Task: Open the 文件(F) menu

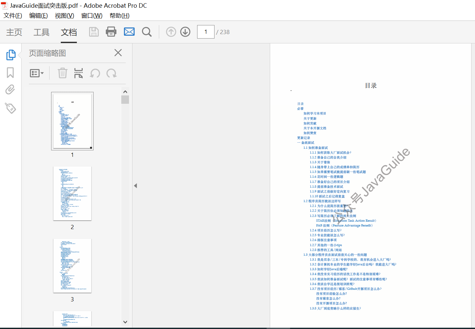Action: pos(13,15)
